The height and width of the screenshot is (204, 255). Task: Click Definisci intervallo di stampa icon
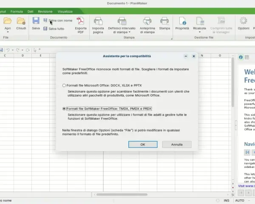122,21
